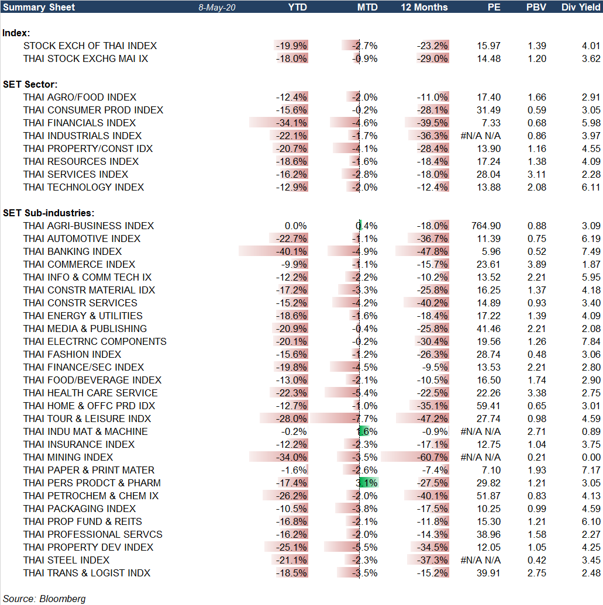
Task: Select row 'THAI ENERGY & UTILITIES'
Action: pyautogui.click(x=302, y=316)
